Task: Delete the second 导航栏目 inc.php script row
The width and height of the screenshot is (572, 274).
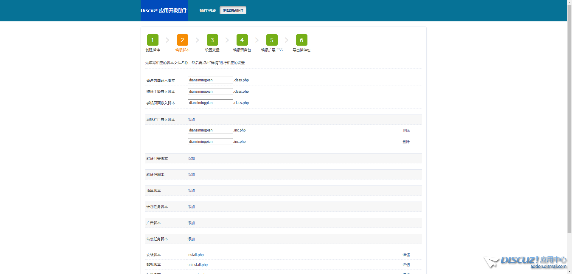Action: pyautogui.click(x=406, y=142)
